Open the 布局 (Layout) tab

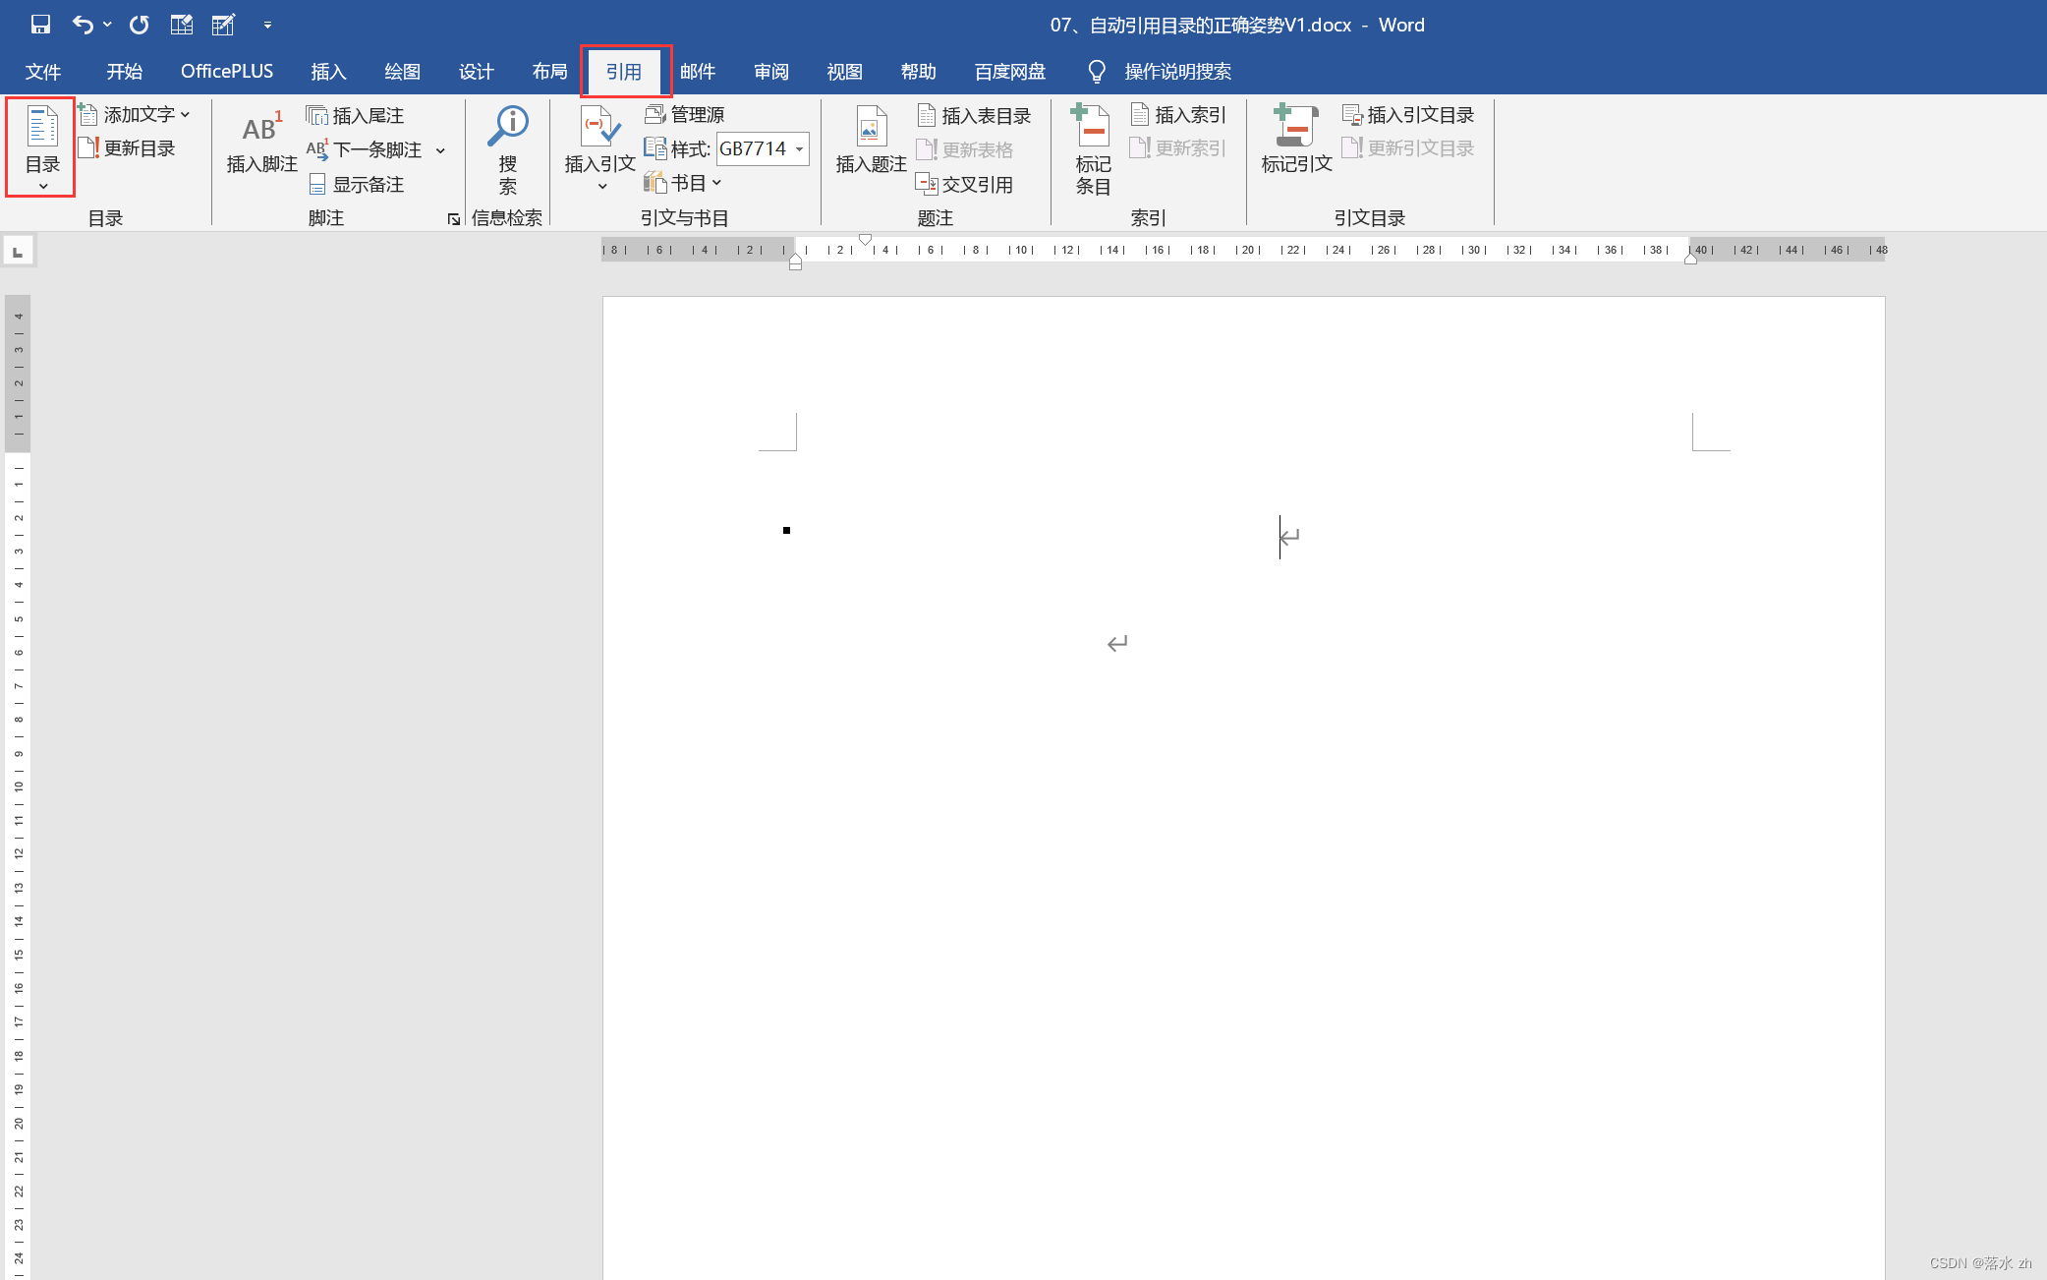pyautogui.click(x=549, y=72)
